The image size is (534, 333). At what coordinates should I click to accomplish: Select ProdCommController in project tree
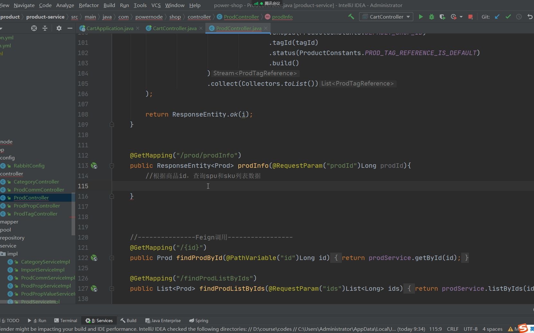pos(39,190)
